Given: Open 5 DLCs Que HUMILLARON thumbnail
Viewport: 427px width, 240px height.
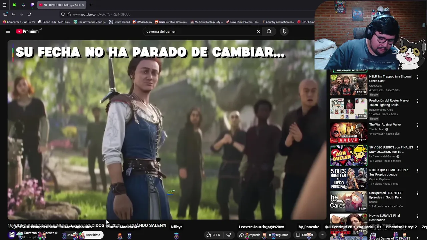Looking at the screenshot, I should click(x=349, y=178).
